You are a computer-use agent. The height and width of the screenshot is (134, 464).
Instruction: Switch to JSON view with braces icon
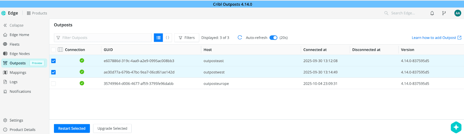tap(167, 38)
